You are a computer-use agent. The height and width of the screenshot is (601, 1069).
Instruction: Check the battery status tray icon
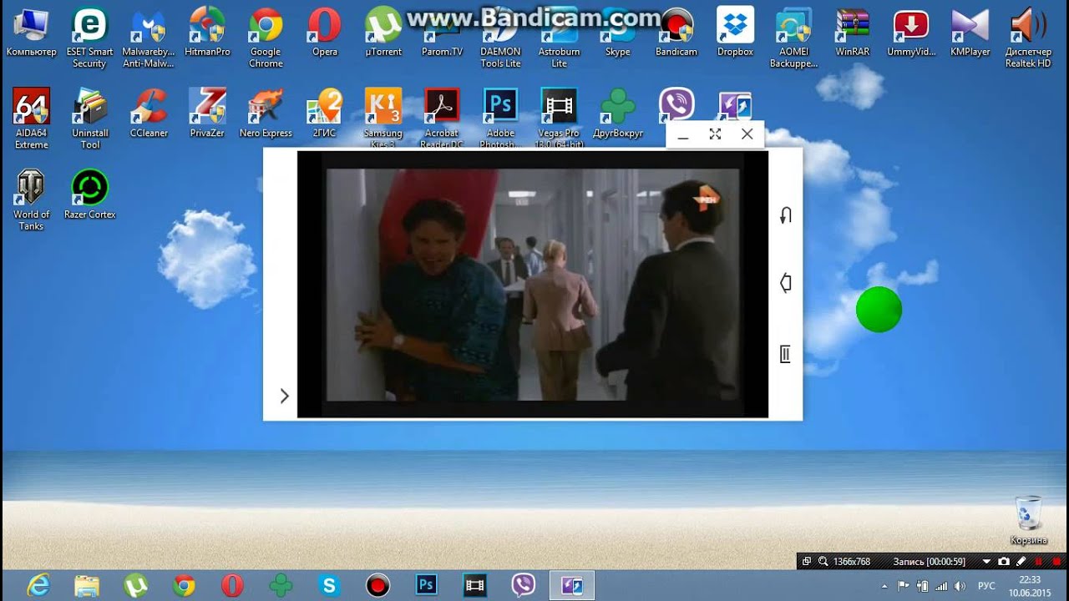click(x=923, y=586)
